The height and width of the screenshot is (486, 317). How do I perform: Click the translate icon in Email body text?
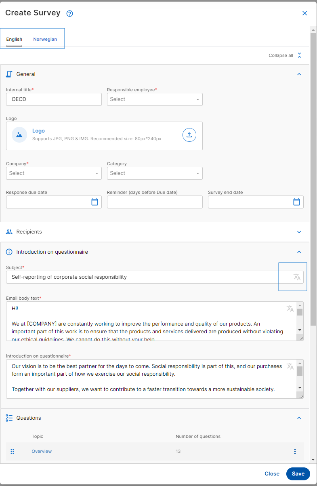[x=290, y=309]
